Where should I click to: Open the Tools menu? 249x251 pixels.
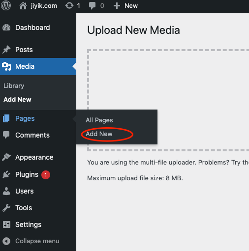pyautogui.click(x=24, y=208)
